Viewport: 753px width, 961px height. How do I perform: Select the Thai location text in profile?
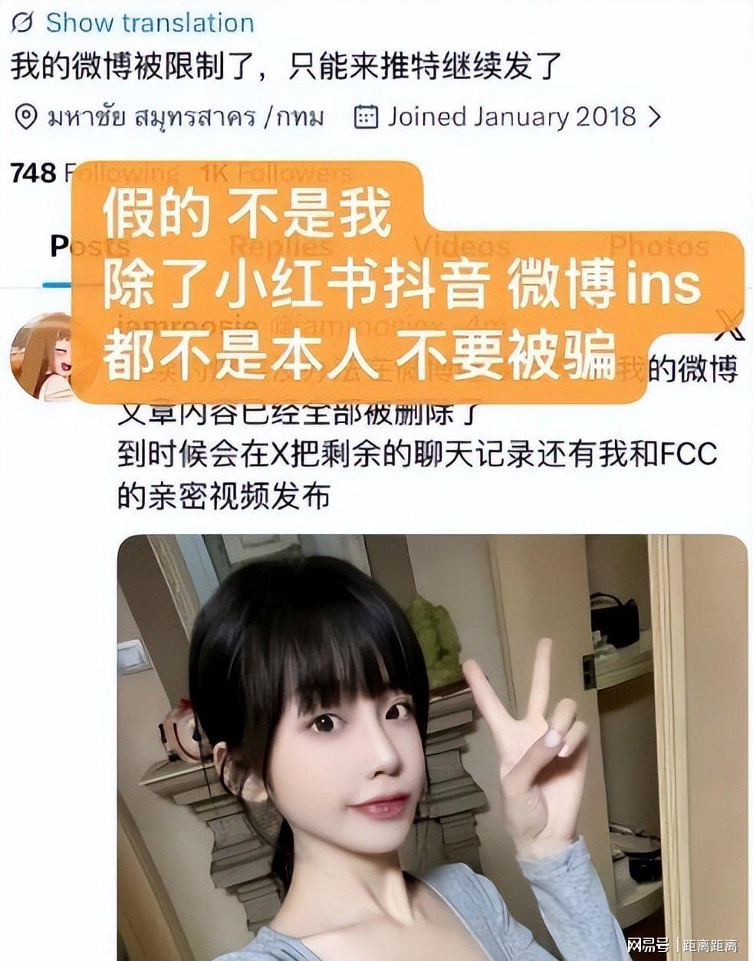[x=186, y=116]
